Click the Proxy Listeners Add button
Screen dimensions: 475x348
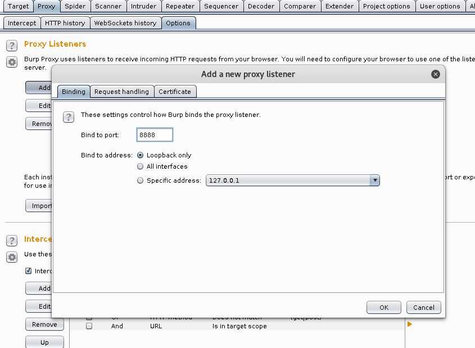39,88
